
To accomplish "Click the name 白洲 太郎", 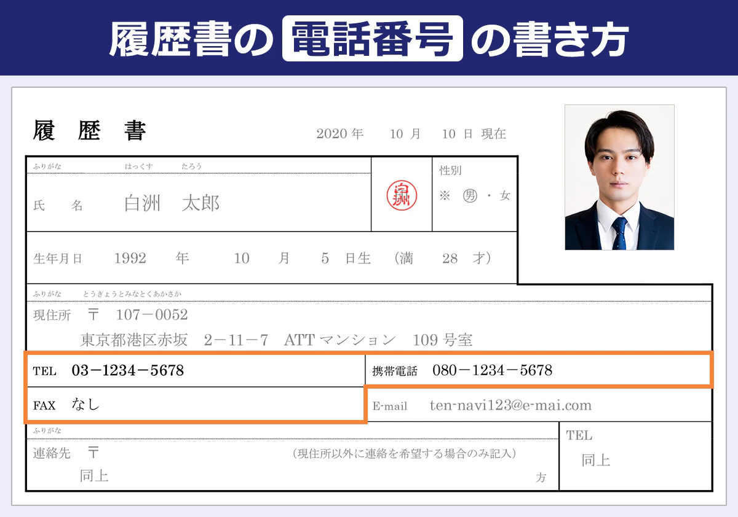I will click(x=172, y=203).
